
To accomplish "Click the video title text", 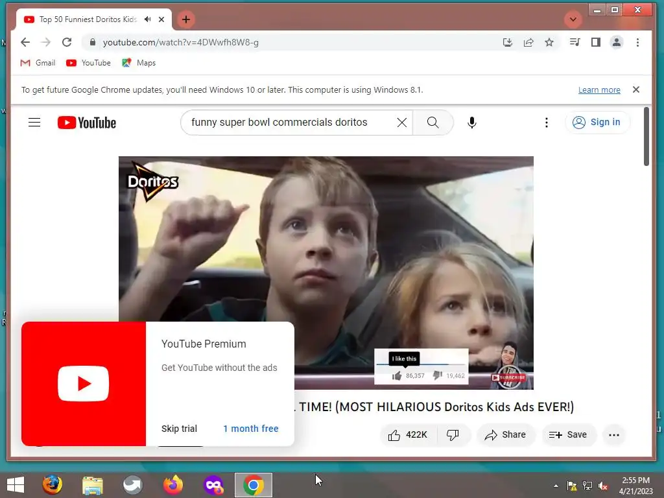I will 434,407.
